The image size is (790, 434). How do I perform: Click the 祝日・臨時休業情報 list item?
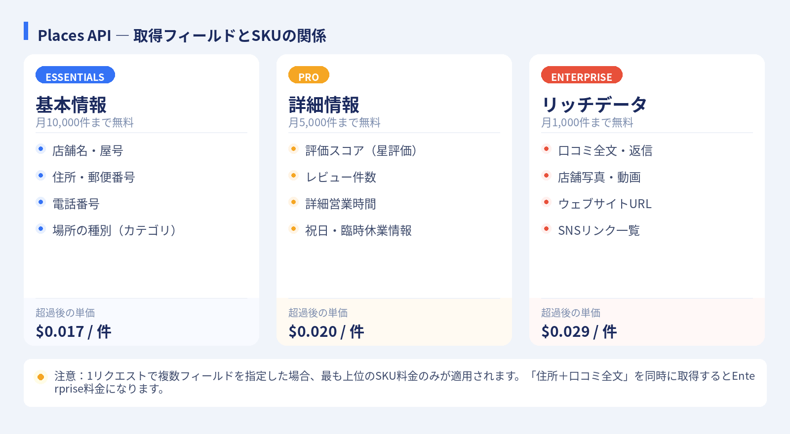click(358, 230)
